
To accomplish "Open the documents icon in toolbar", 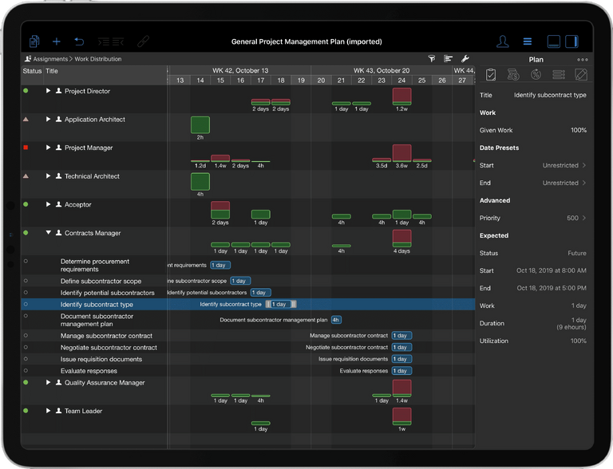I will (34, 41).
